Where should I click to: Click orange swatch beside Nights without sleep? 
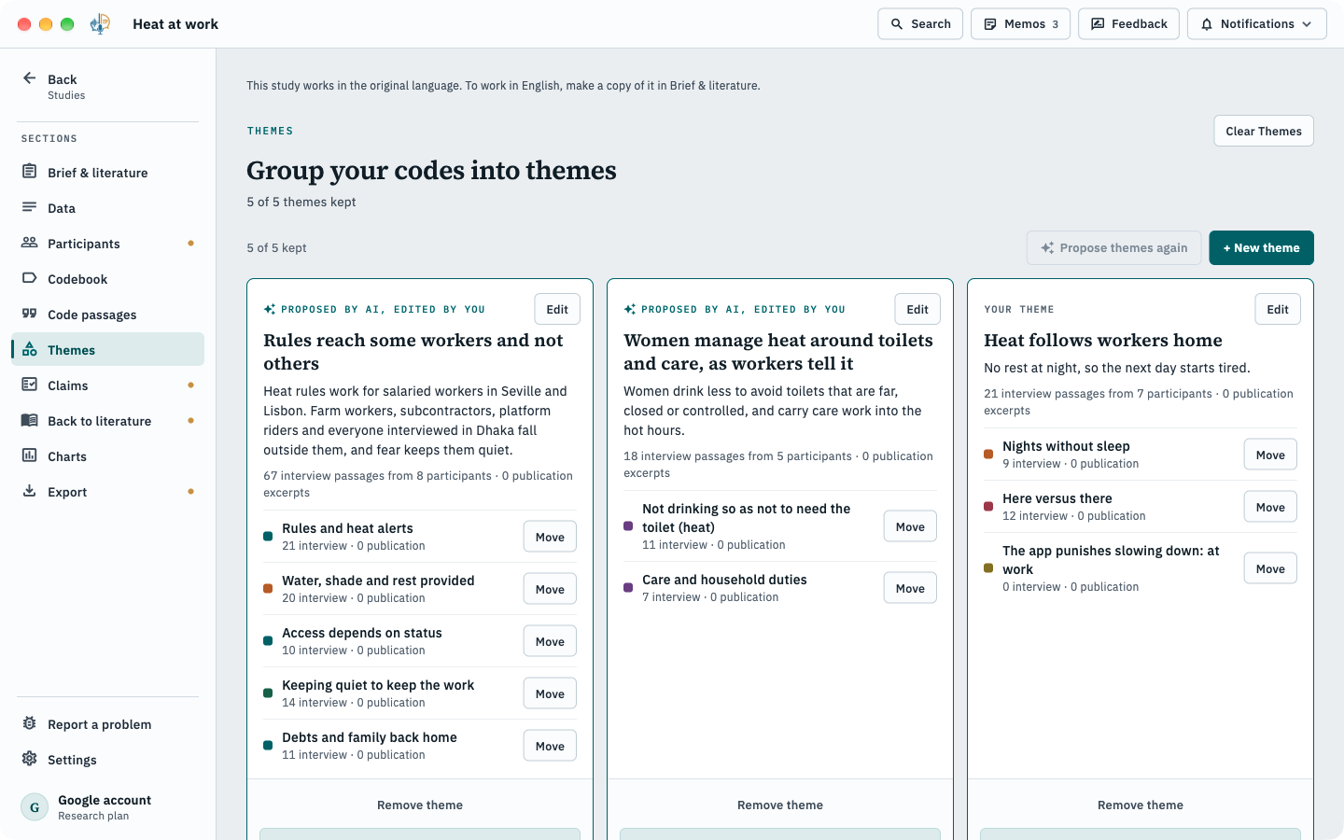click(988, 455)
